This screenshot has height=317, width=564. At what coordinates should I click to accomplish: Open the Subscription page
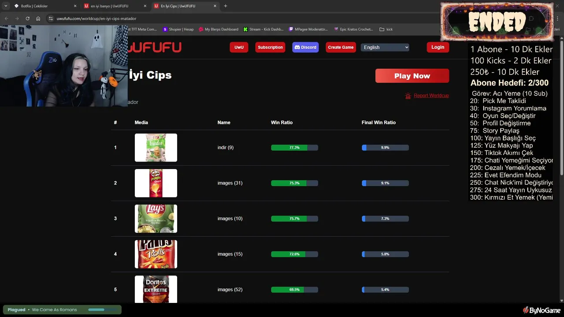point(270,47)
